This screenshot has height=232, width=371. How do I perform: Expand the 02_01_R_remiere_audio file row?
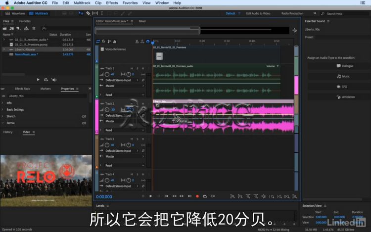coord(4,40)
